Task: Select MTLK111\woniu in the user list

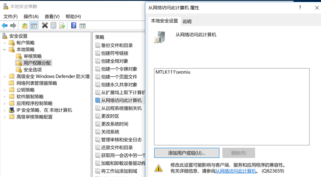Action: click(173, 72)
